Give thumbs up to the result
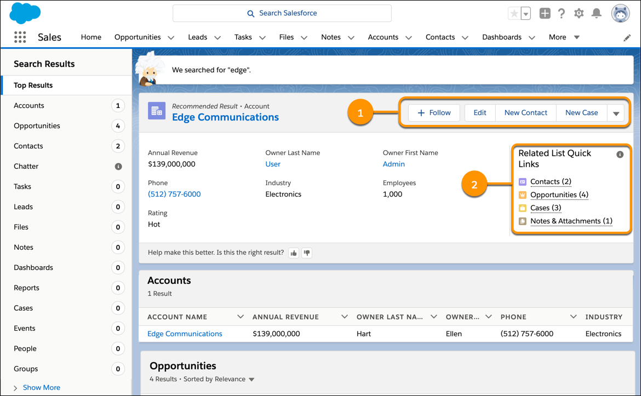Viewport: 641px width, 396px height. (x=294, y=253)
